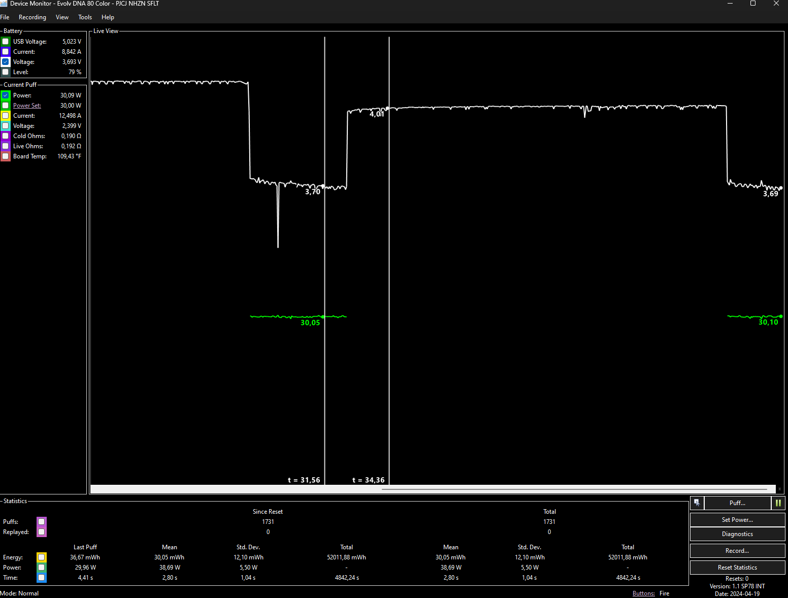
Task: Open the Puff... options button
Action: tap(737, 503)
